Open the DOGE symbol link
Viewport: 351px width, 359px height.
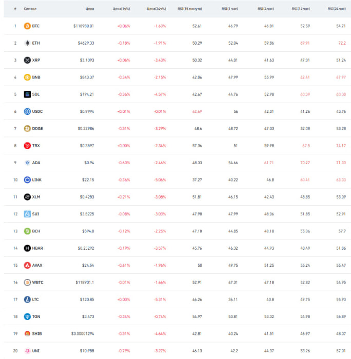[x=37, y=128]
